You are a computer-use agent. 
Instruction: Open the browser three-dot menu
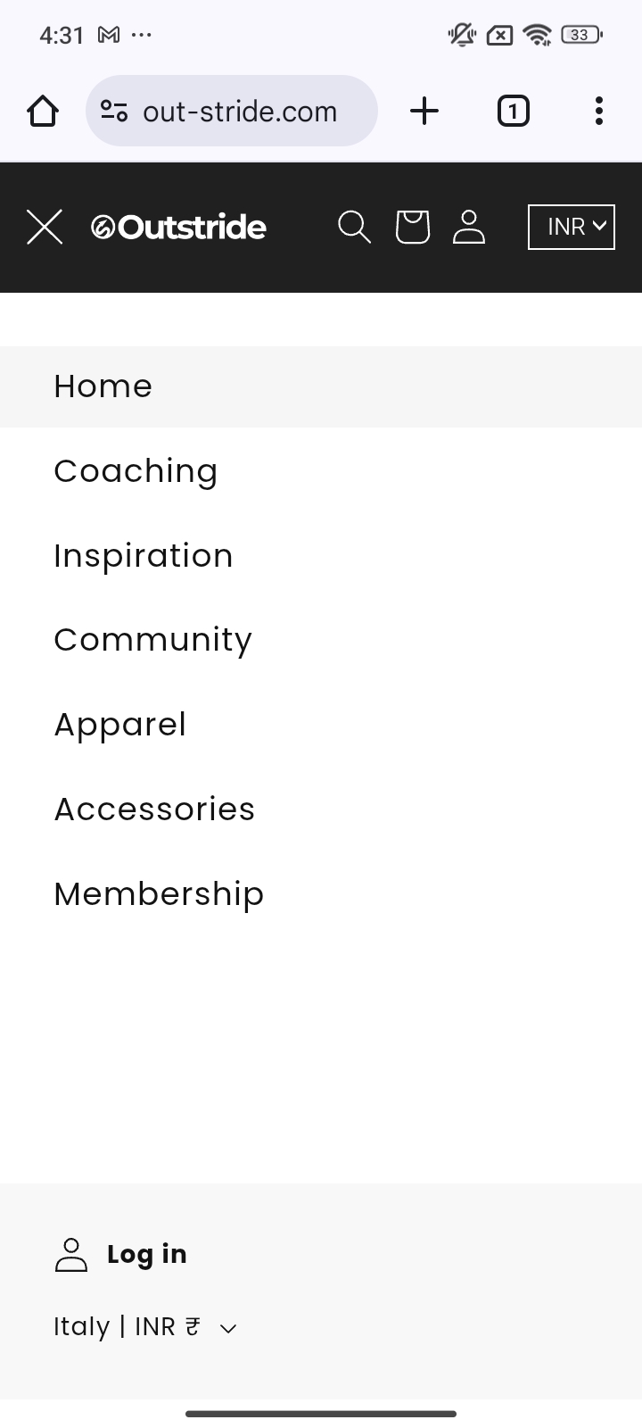point(599,112)
